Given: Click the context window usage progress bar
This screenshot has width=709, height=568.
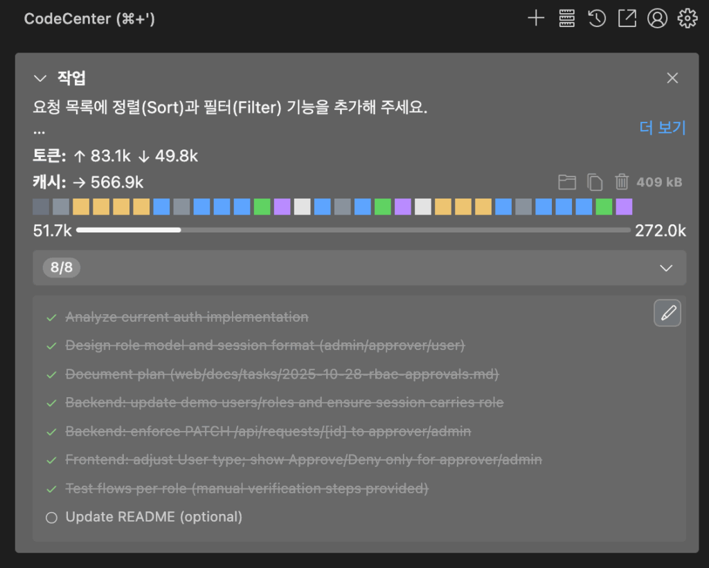Looking at the screenshot, I should tap(353, 230).
